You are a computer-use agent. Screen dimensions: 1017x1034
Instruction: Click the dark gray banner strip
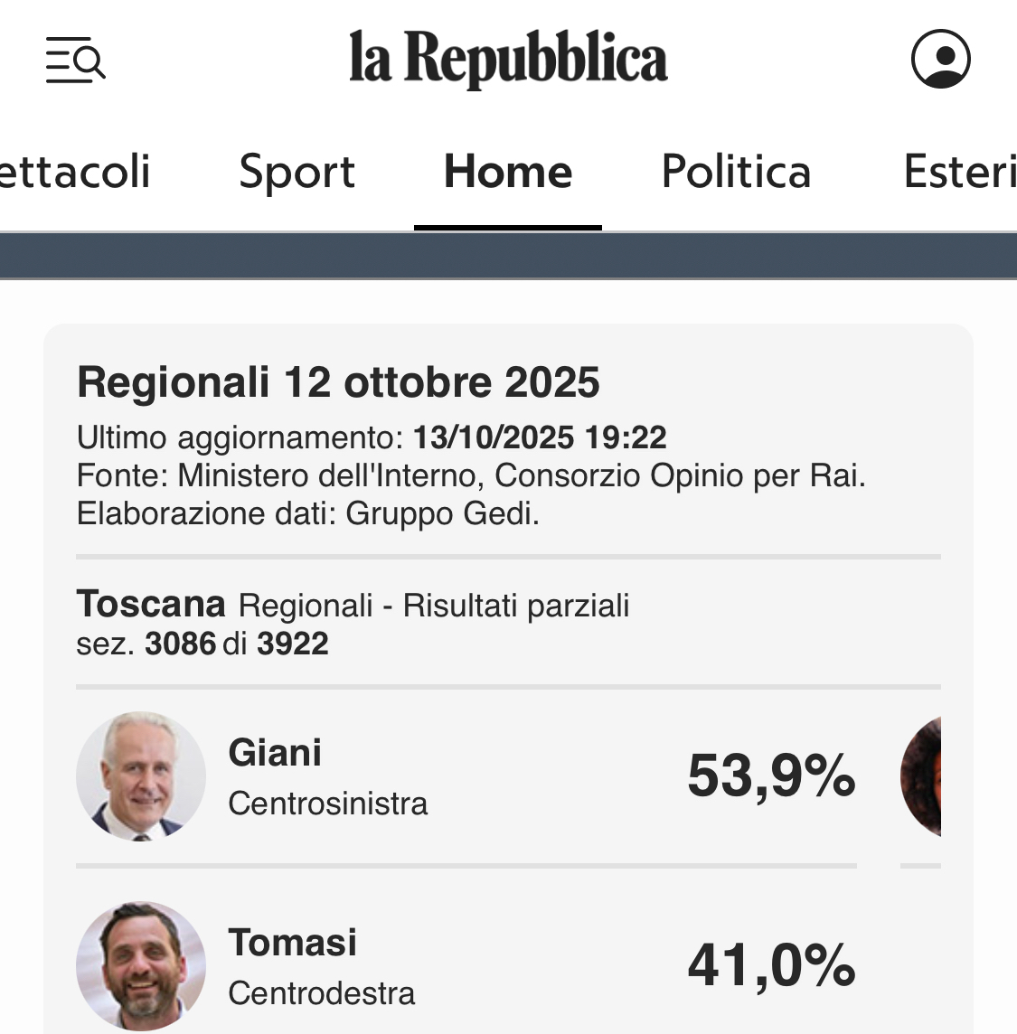point(508,256)
